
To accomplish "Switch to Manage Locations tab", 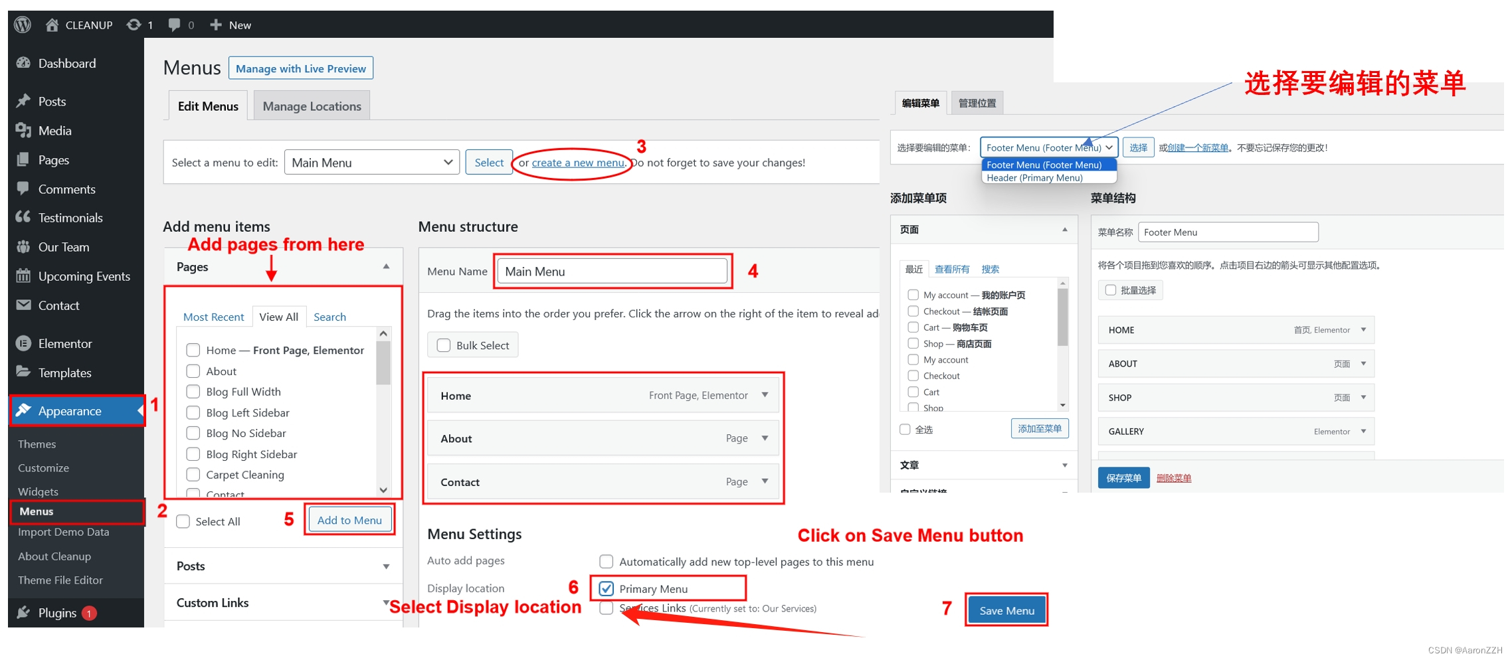I will (312, 106).
